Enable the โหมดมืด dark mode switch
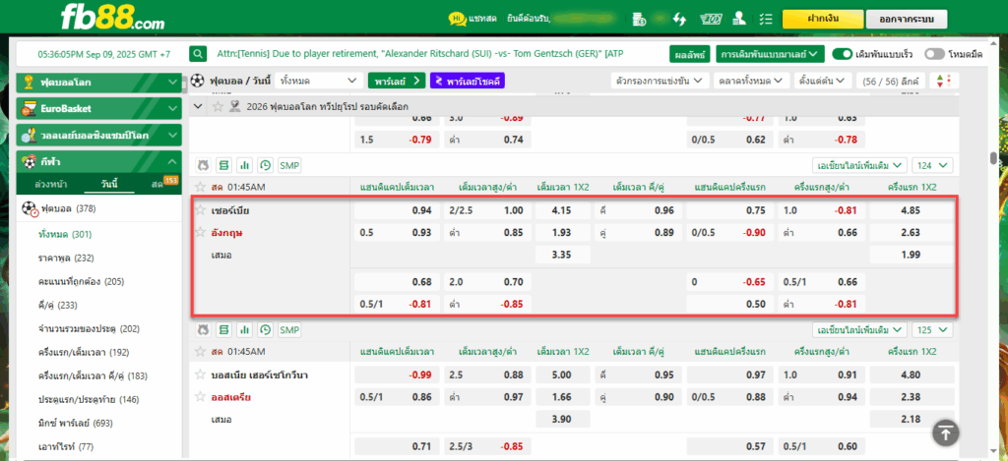 click(x=934, y=54)
